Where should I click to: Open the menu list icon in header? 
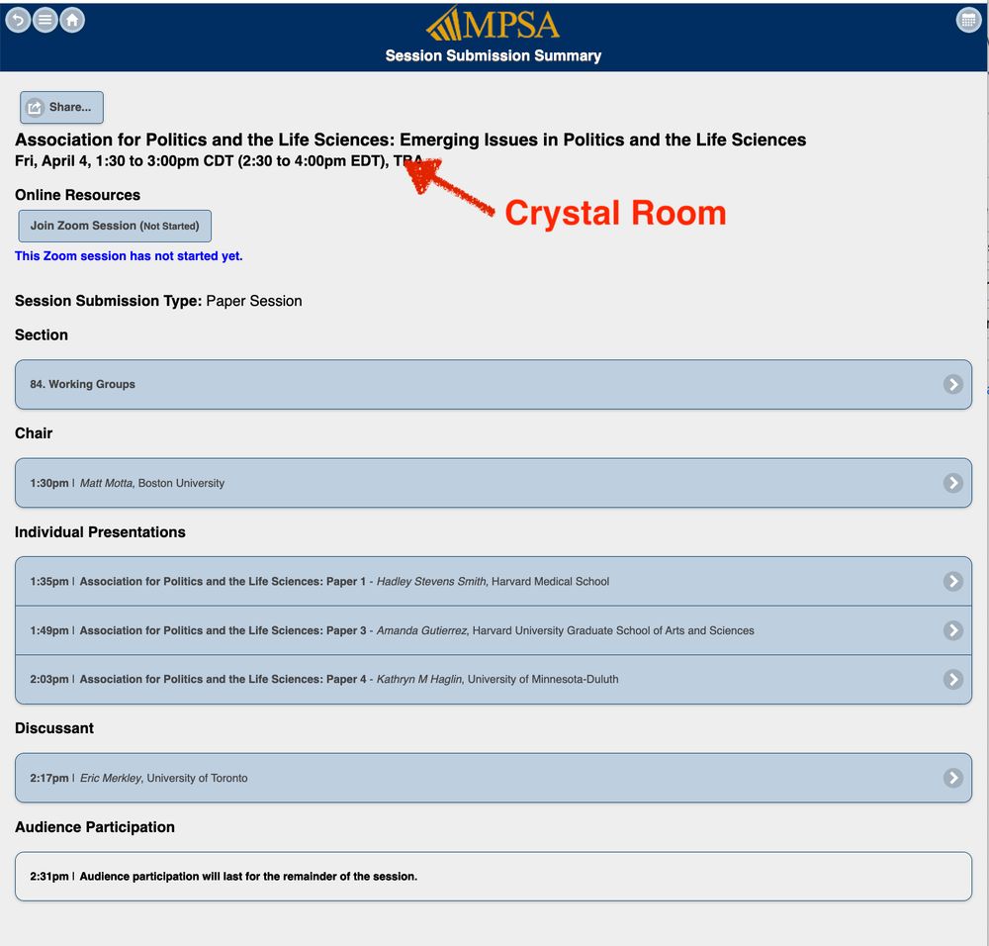[x=45, y=20]
